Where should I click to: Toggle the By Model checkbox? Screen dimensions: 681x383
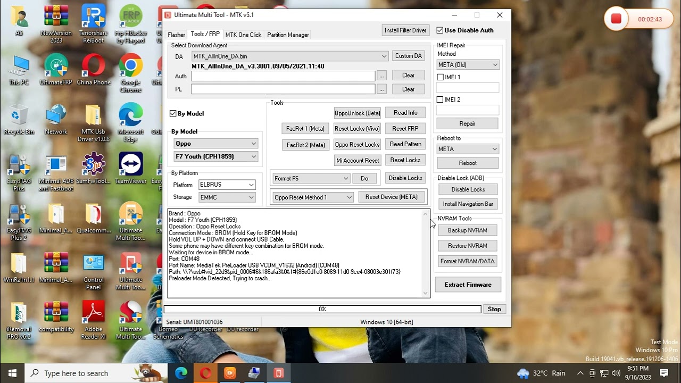click(x=173, y=113)
